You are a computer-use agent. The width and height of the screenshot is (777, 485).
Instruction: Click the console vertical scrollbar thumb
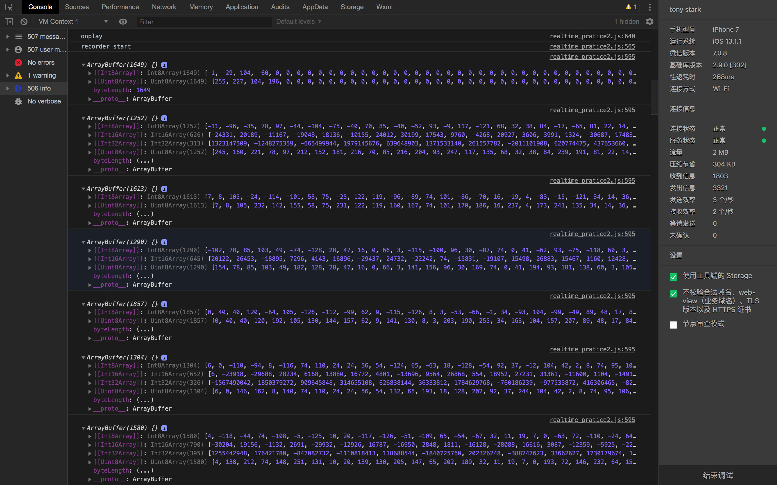coord(654,97)
